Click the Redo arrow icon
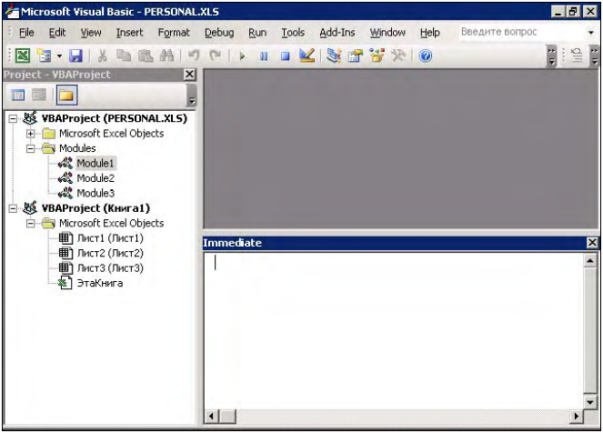Image resolution: width=603 pixels, height=433 pixels. click(215, 56)
